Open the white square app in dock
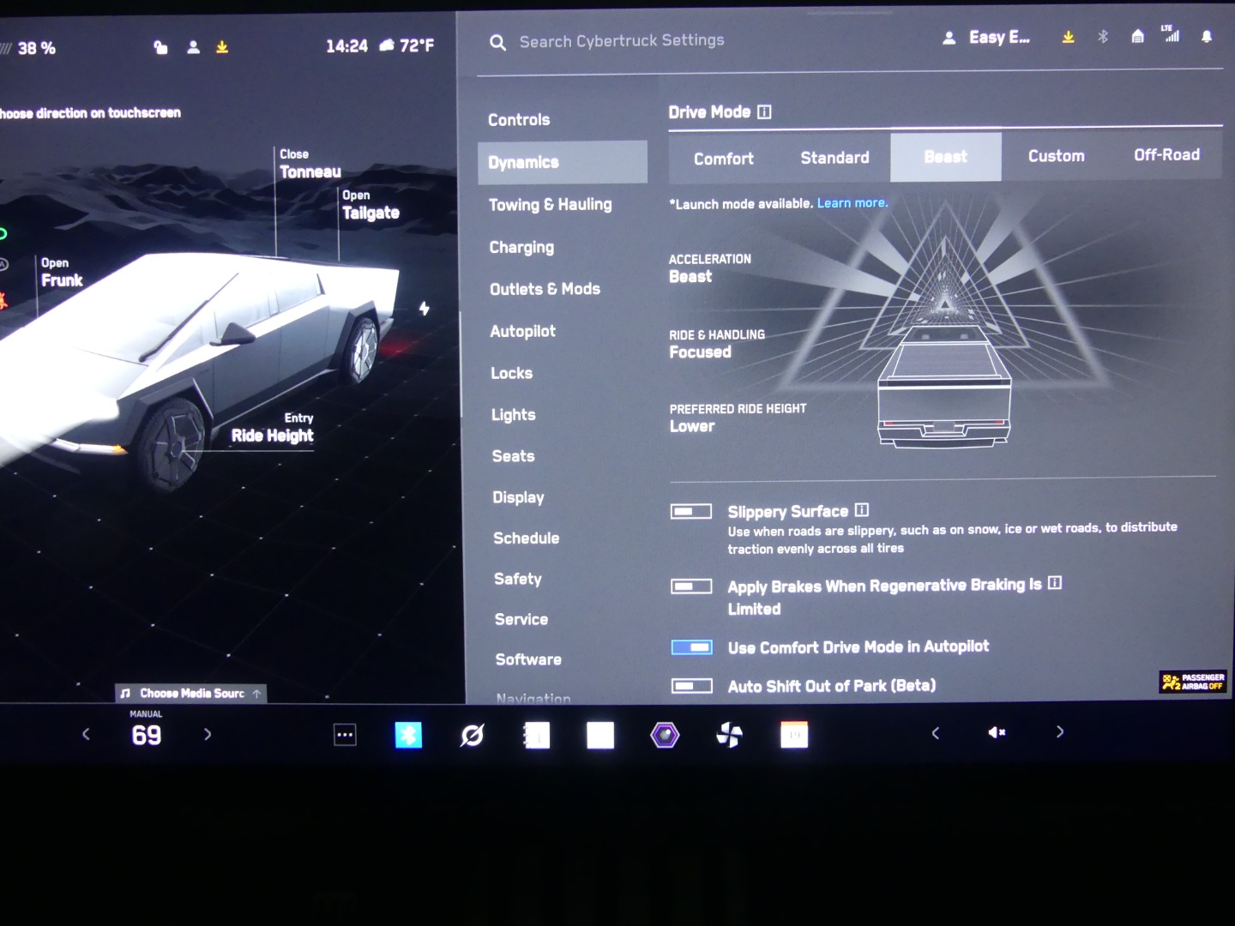 point(600,735)
